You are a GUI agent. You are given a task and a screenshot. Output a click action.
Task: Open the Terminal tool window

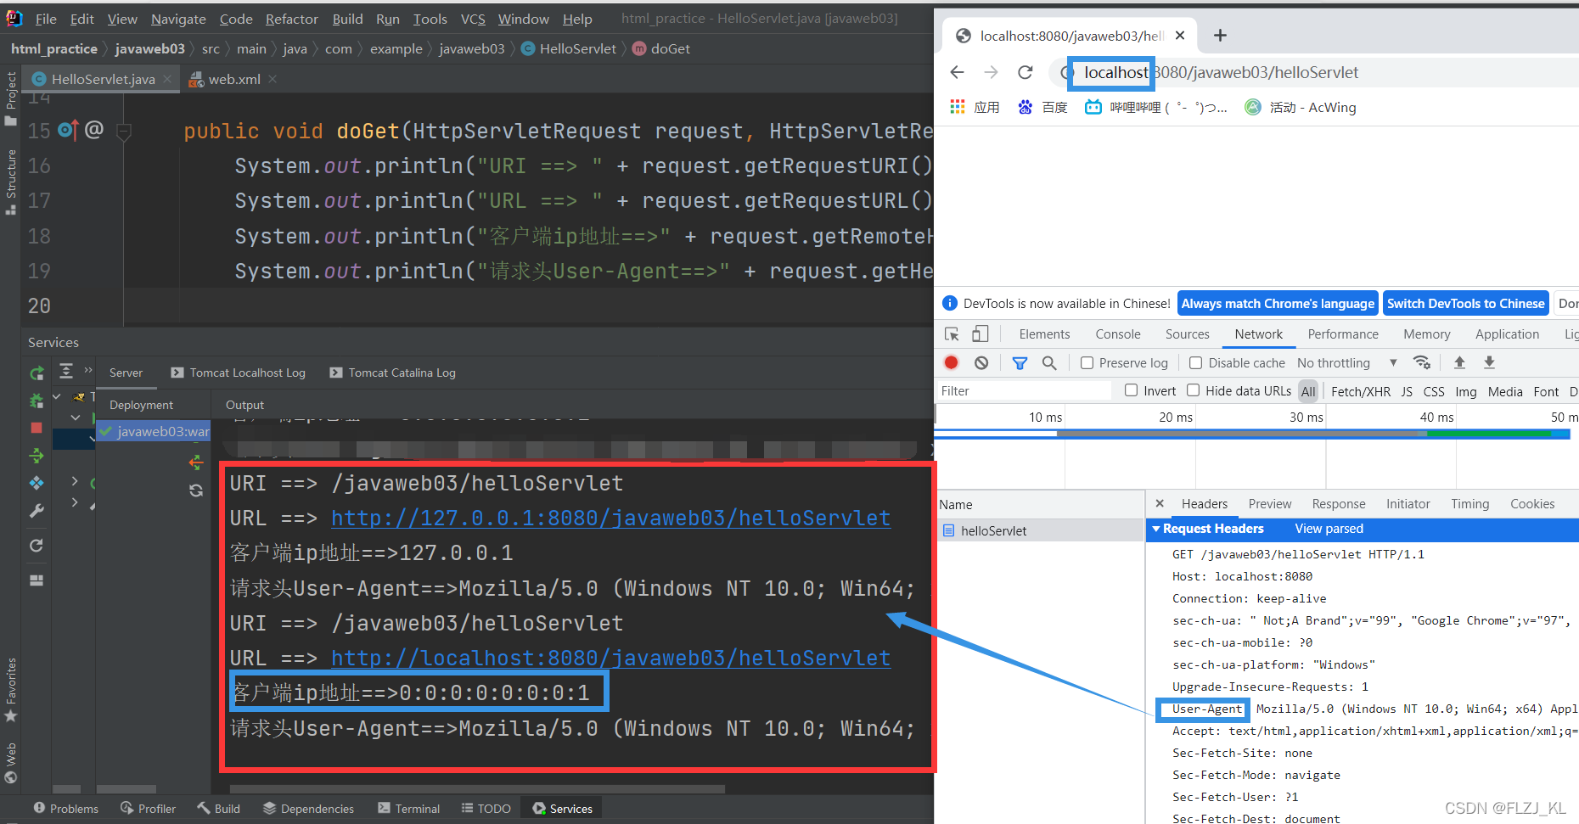[x=408, y=809]
